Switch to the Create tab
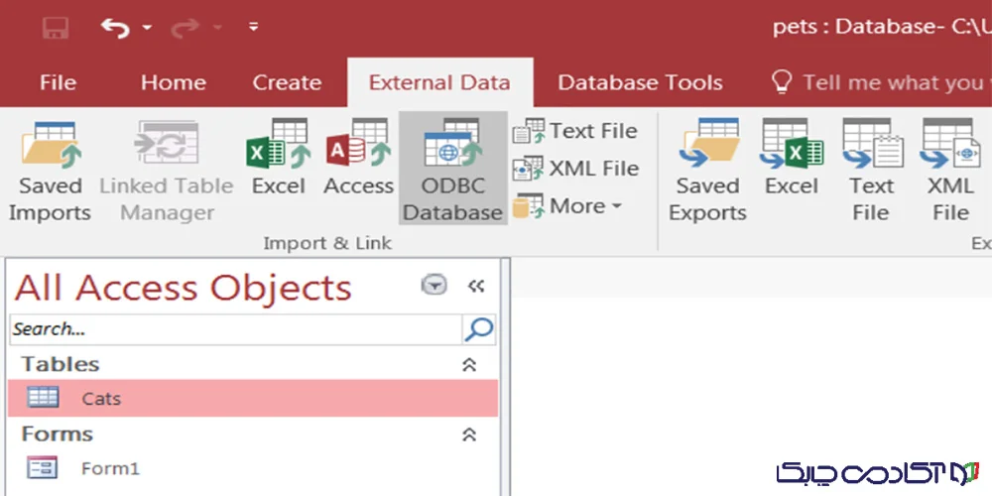Screen dimensions: 992x496 pos(287,83)
